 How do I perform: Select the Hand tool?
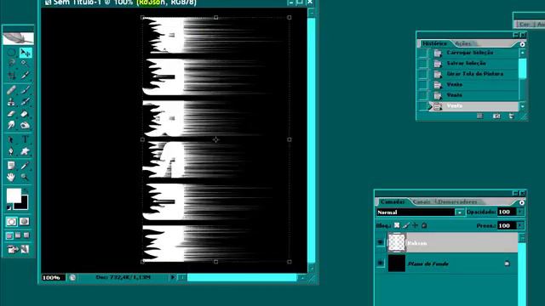(11, 177)
